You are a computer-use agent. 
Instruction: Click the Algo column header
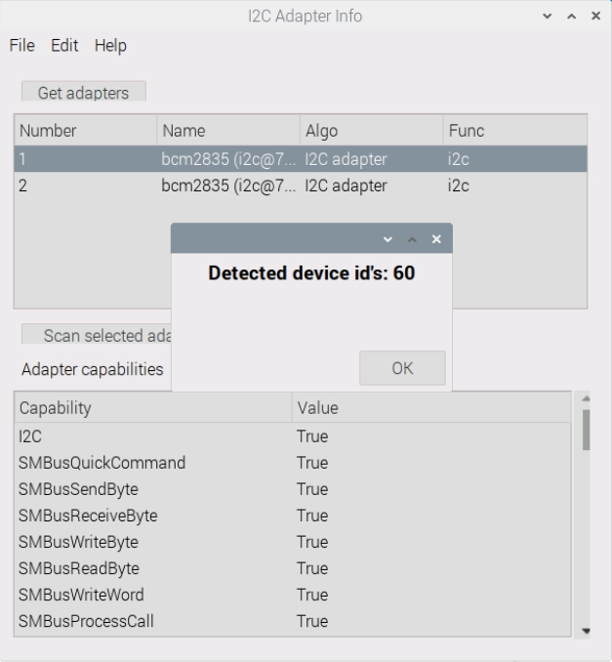pyautogui.click(x=370, y=131)
